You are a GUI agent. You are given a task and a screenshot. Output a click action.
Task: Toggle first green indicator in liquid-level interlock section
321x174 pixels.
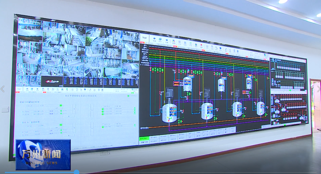[x=61, y=105]
